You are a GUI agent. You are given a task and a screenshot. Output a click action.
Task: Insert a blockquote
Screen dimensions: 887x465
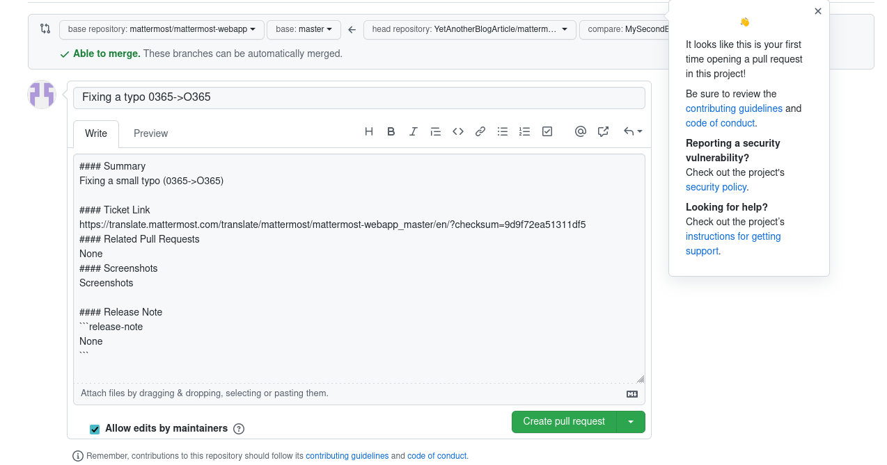(x=435, y=131)
